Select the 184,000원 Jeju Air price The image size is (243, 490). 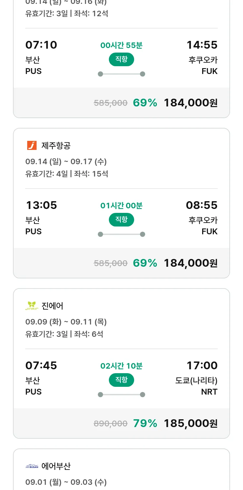tap(191, 263)
